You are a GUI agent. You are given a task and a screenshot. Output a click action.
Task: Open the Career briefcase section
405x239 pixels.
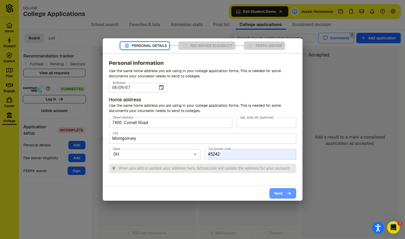pyautogui.click(x=9, y=102)
